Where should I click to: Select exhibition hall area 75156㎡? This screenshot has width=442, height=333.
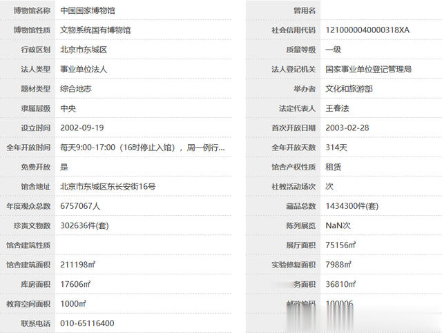(x=340, y=245)
